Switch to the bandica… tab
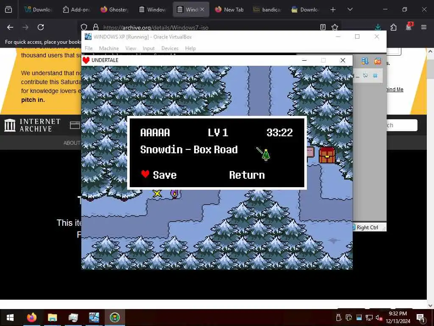434x326 pixels. click(267, 10)
